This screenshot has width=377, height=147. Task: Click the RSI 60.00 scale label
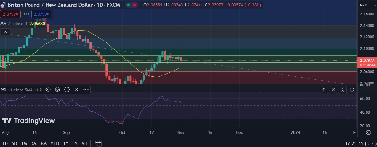click(364, 99)
